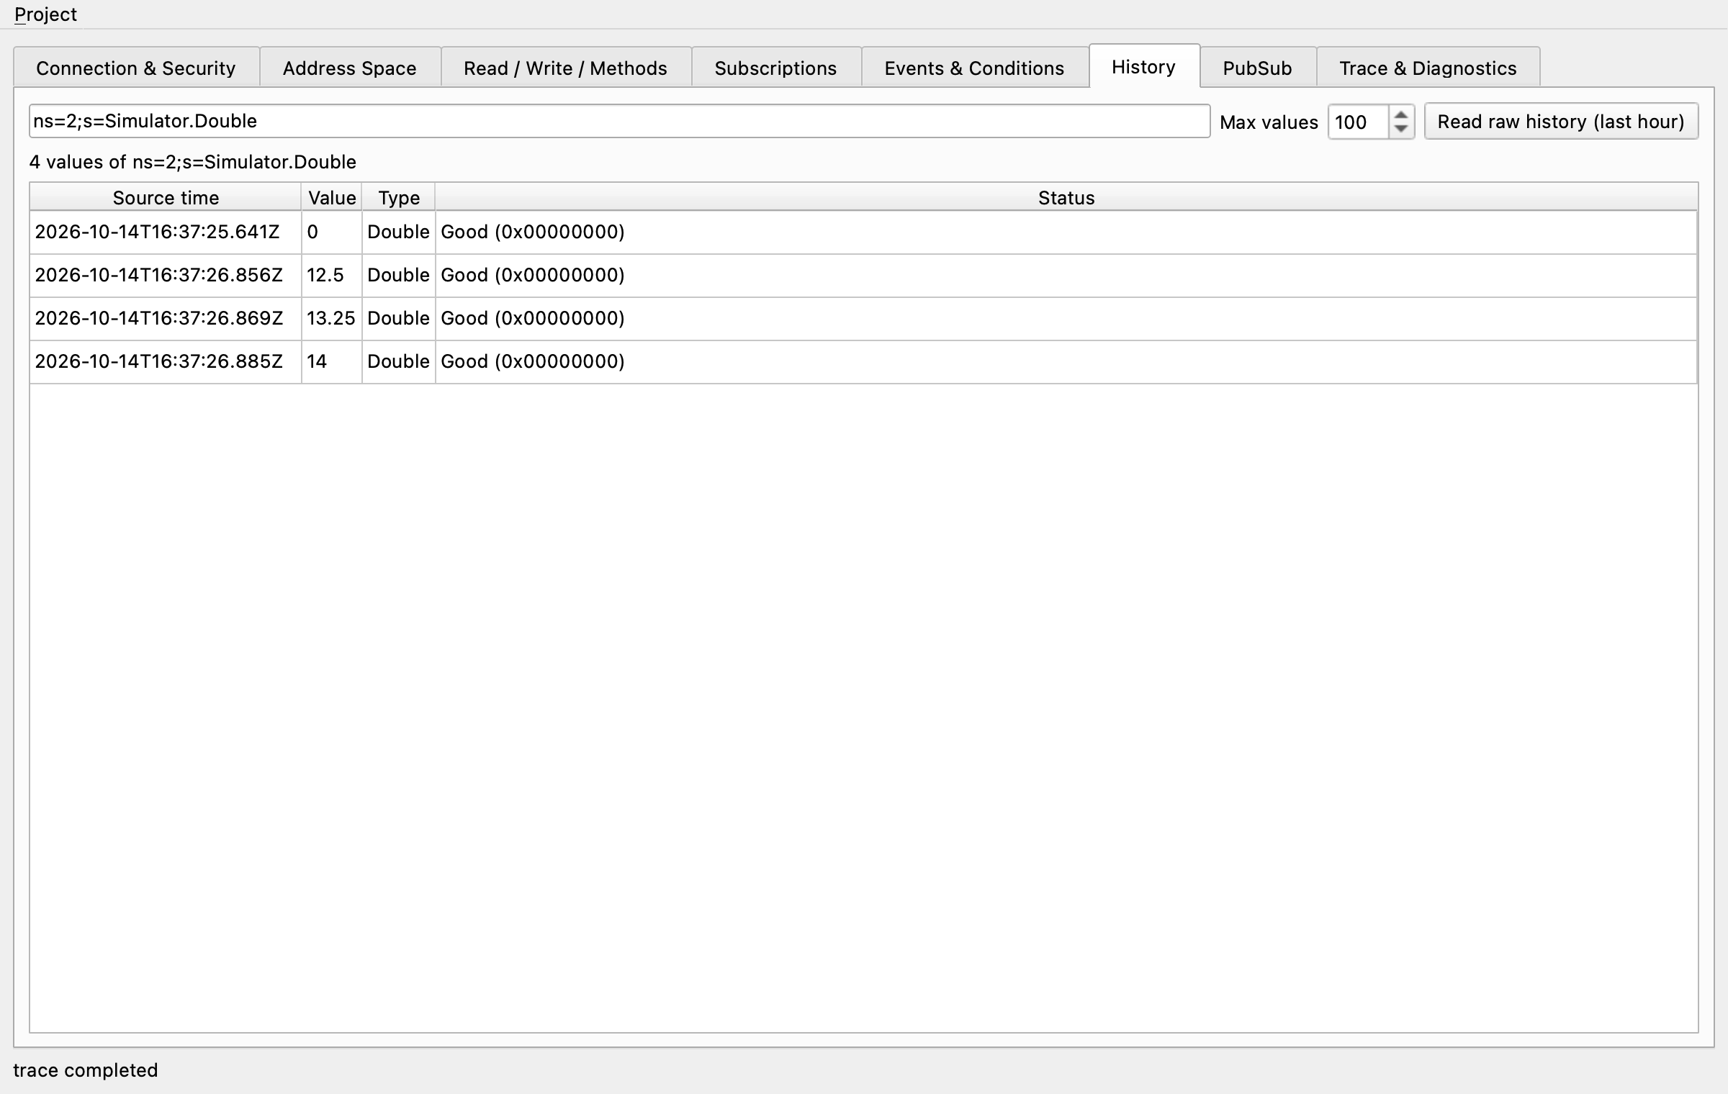Click the value cell 13.25

pyautogui.click(x=332, y=318)
